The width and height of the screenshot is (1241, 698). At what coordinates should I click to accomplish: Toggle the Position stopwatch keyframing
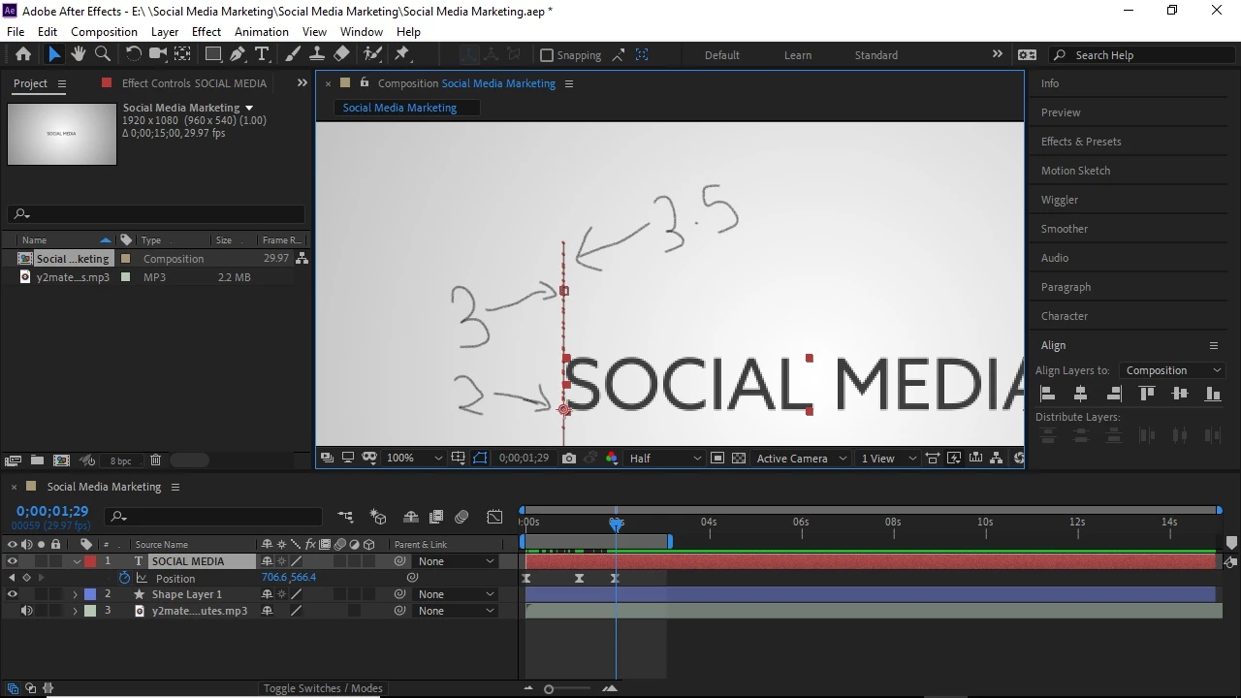[x=124, y=578]
